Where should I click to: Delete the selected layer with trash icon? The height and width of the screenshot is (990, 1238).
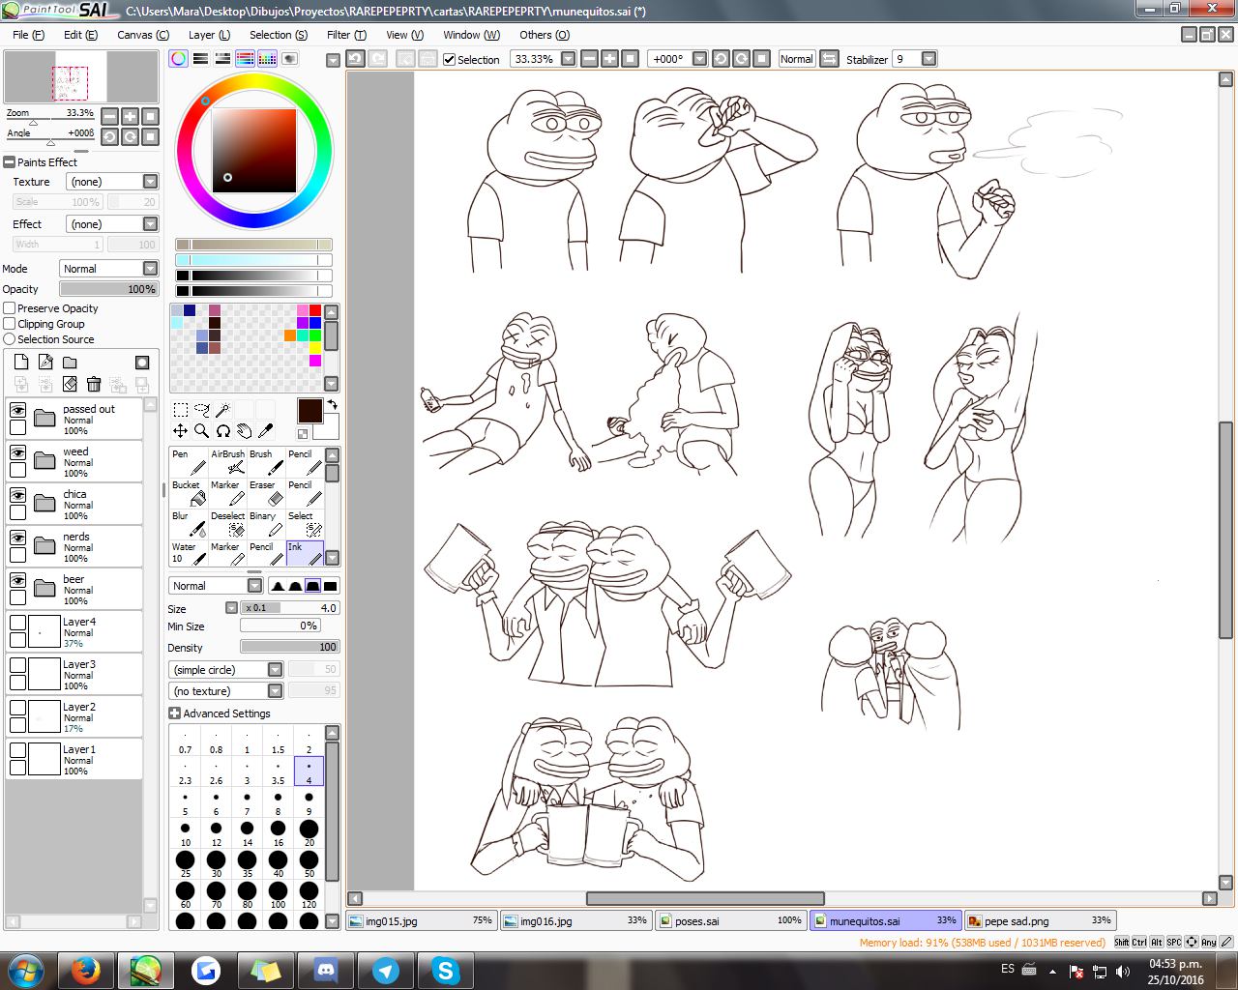pyautogui.click(x=94, y=384)
